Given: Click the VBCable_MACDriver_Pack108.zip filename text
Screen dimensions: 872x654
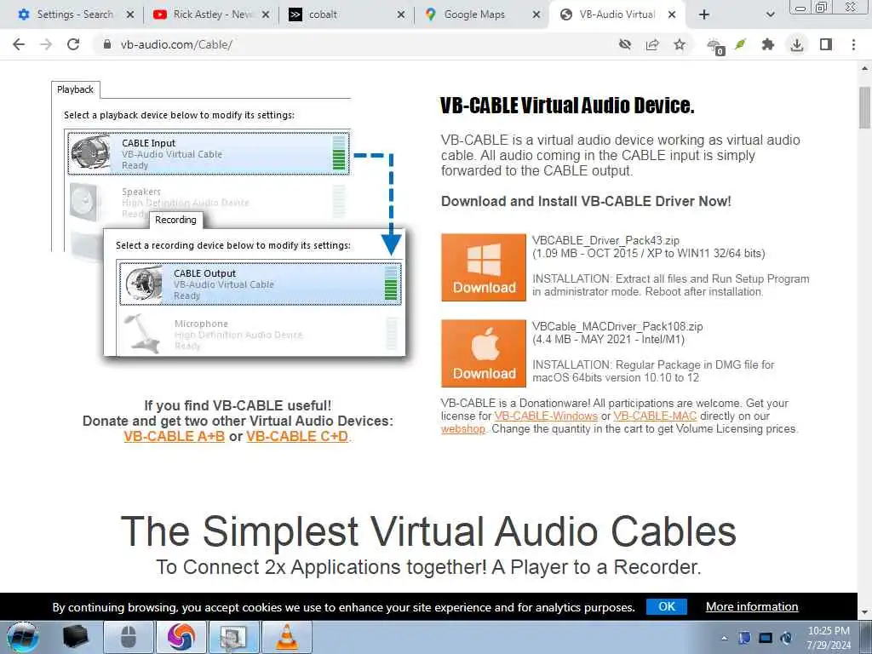Looking at the screenshot, I should click(x=617, y=326).
